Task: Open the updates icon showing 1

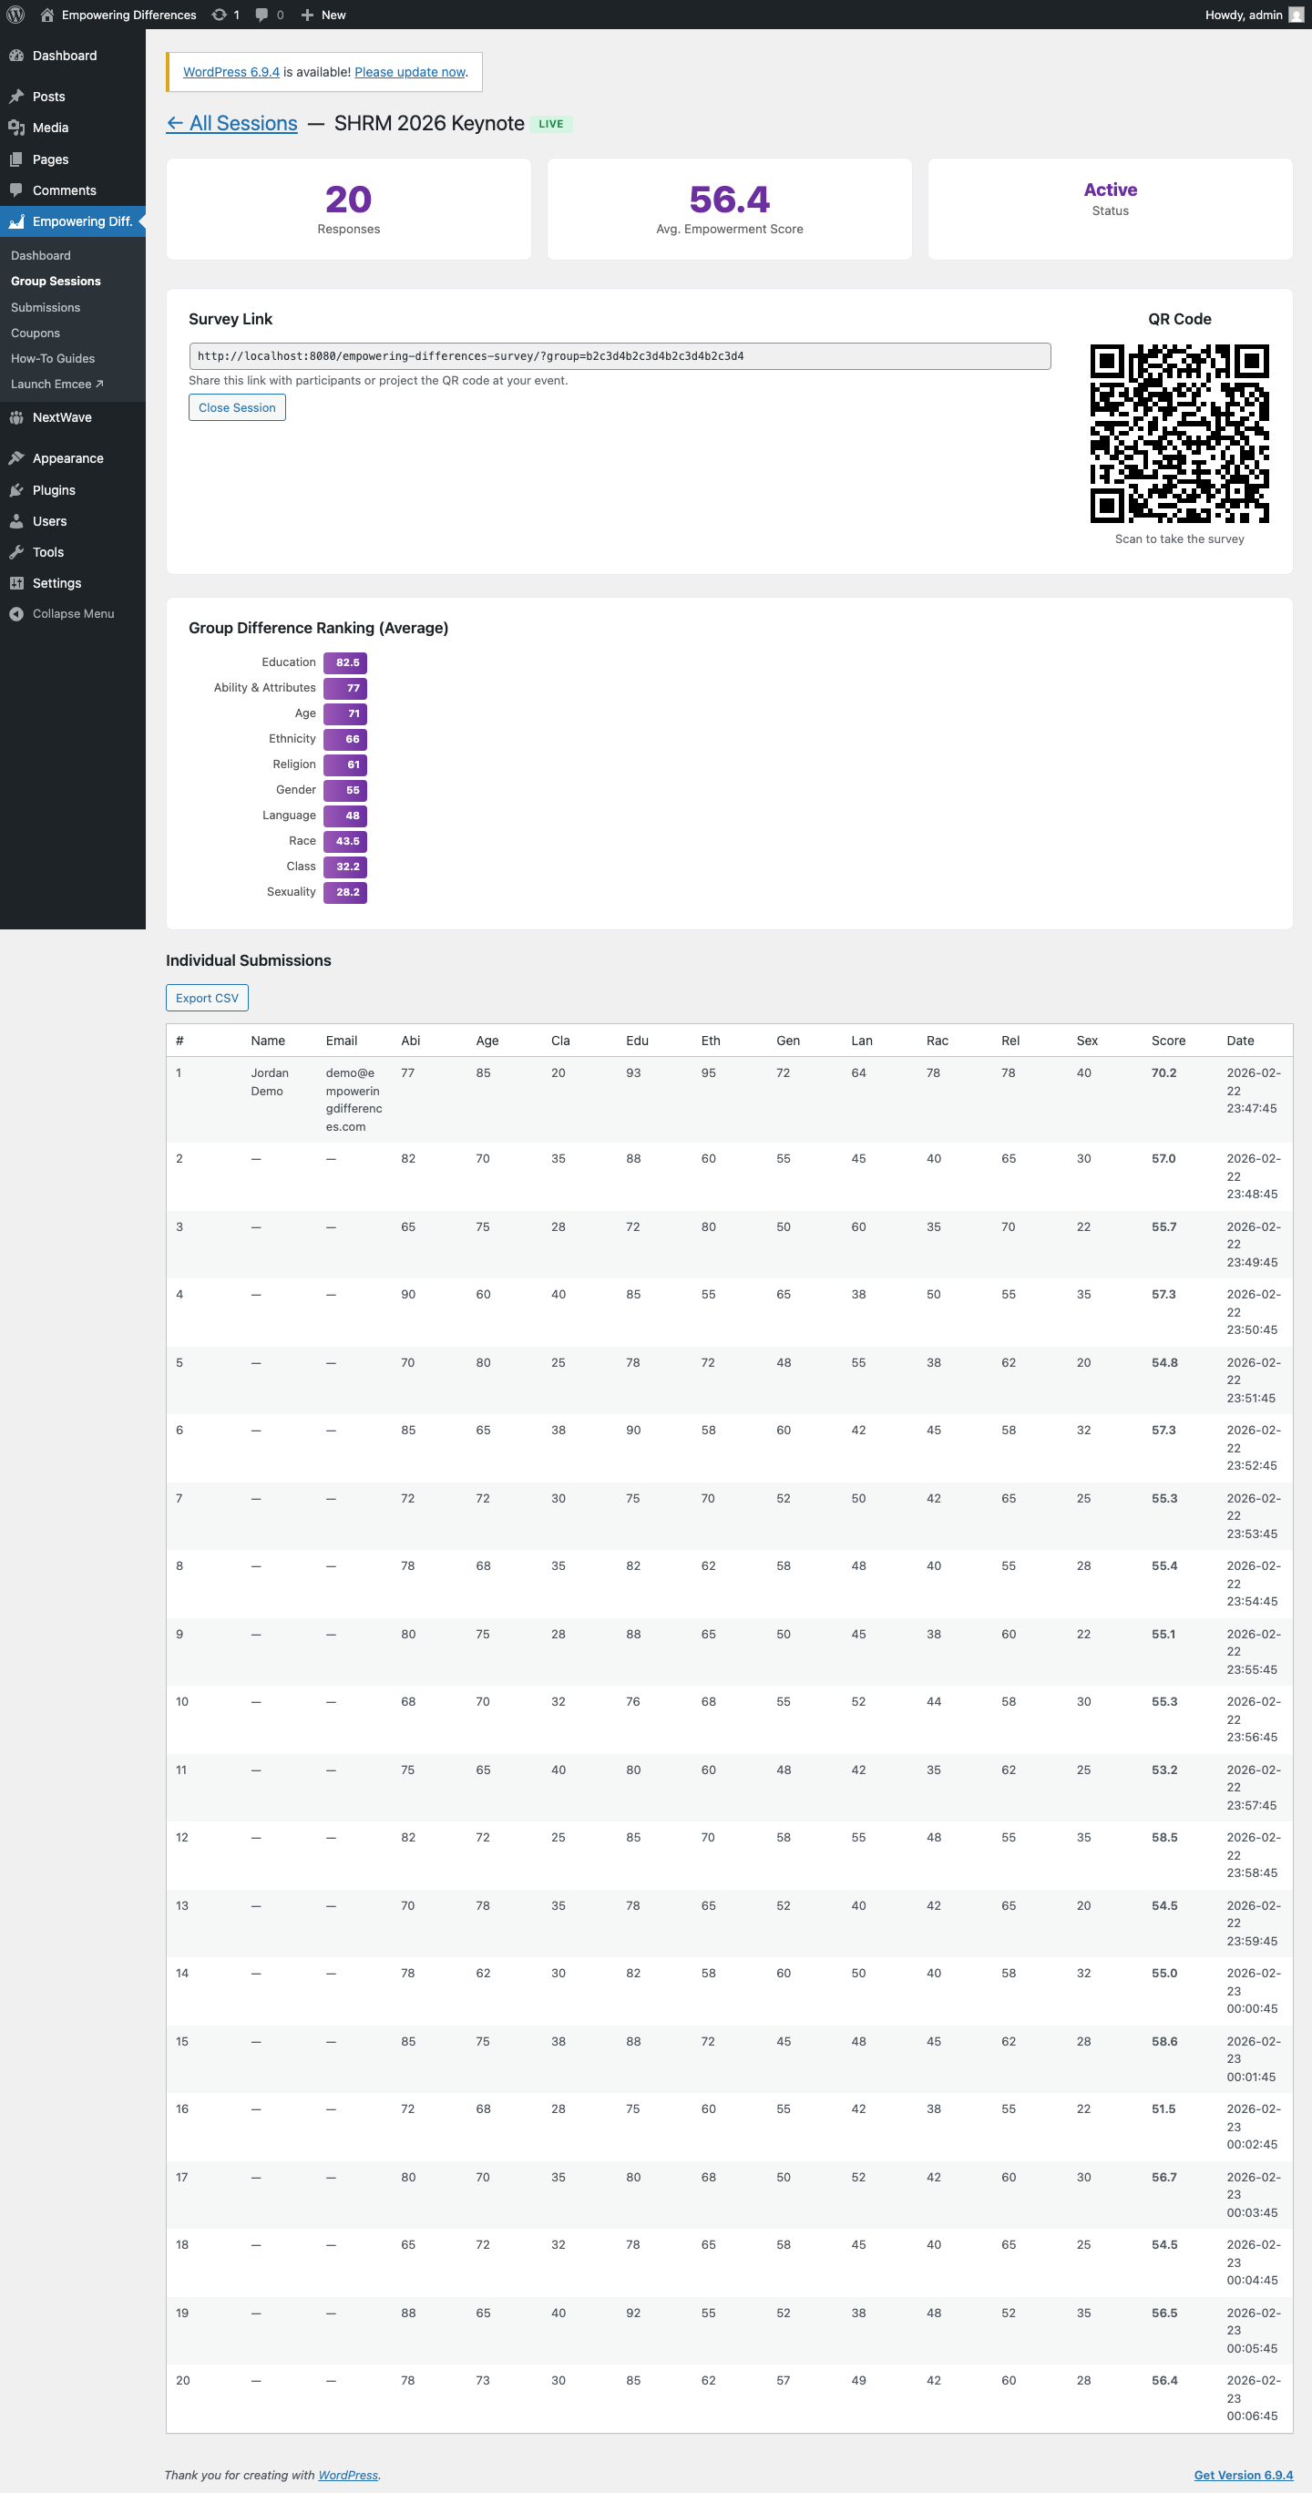Action: coord(220,15)
